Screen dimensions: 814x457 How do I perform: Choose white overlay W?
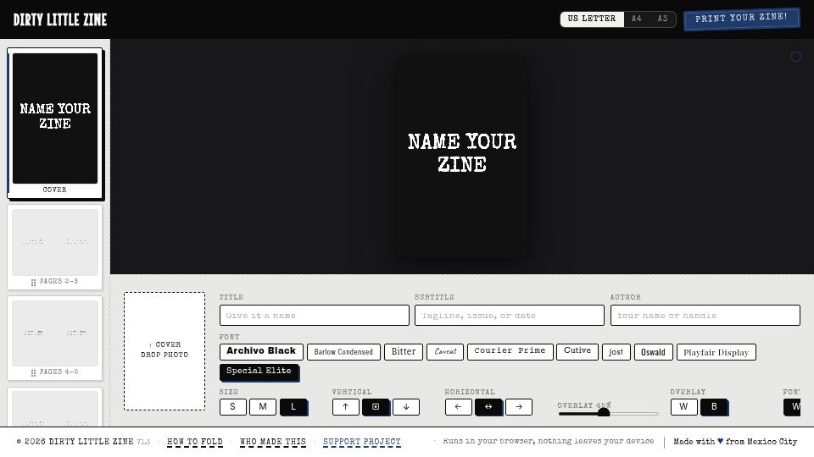pyautogui.click(x=683, y=407)
